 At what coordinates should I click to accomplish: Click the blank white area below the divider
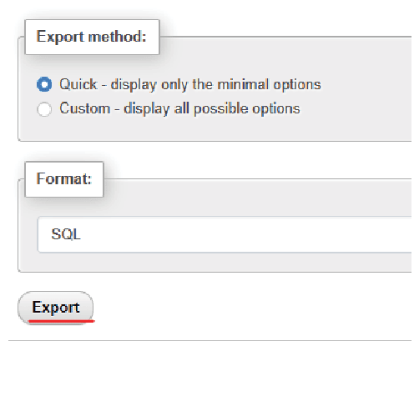point(210,367)
